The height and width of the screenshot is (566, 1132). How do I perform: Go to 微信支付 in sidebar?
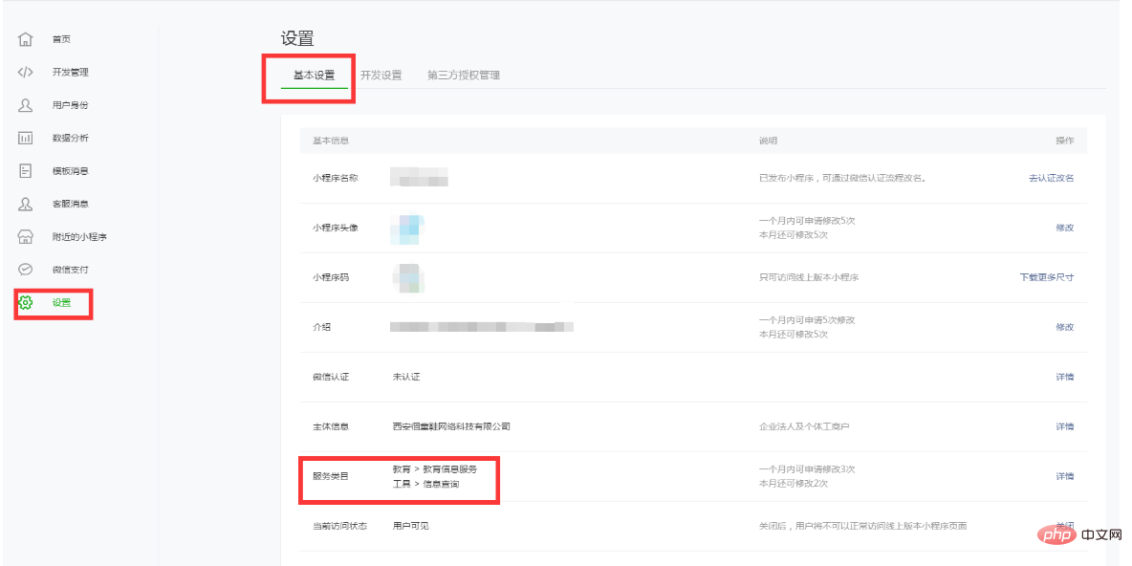tap(70, 270)
